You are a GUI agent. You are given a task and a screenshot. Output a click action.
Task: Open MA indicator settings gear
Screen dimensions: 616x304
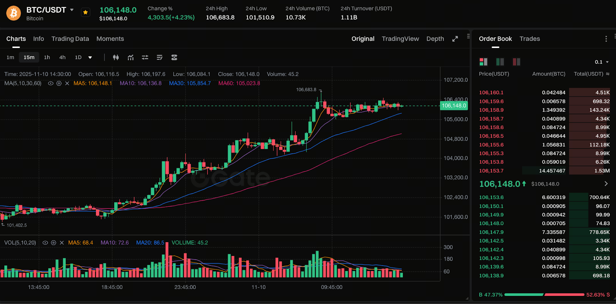59,83
